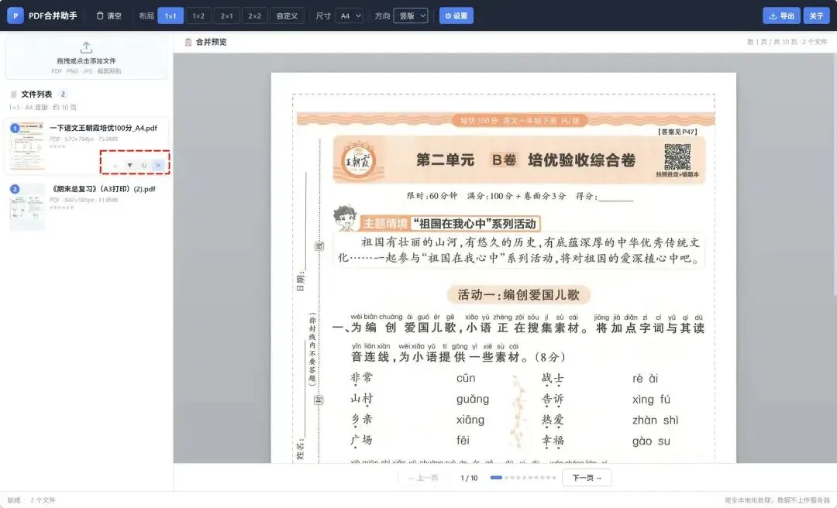Select thumbnail of 一下语文王朝霞培优100分_A4.pdf
The width and height of the screenshot is (837, 508).
pyautogui.click(x=27, y=146)
